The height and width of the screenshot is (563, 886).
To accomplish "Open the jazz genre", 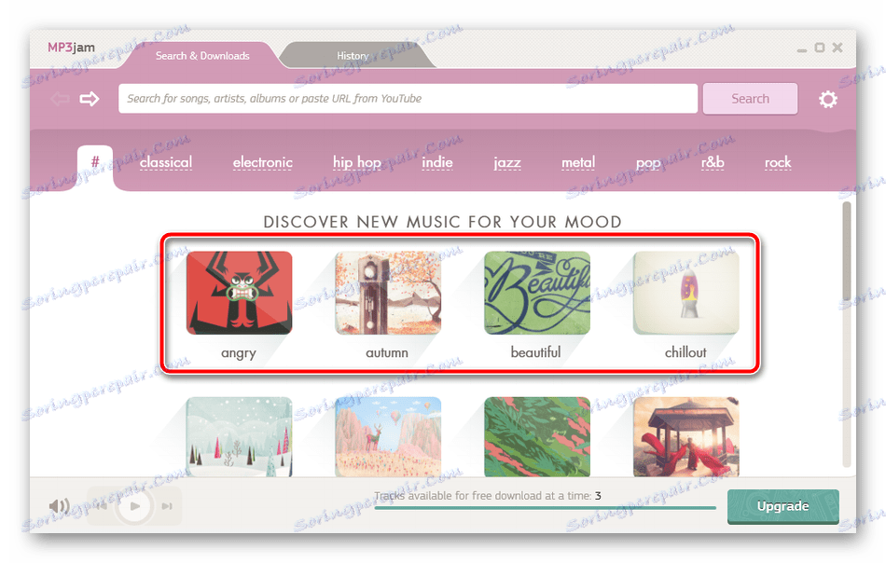I will [x=507, y=163].
